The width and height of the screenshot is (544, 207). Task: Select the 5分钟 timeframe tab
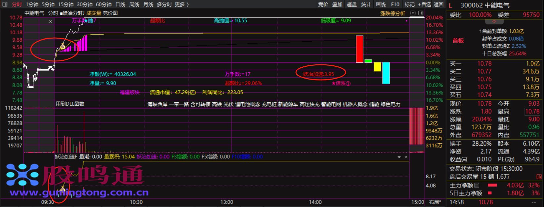[48, 4]
